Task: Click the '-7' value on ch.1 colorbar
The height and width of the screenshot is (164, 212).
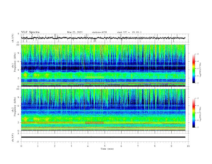Action: (198, 83)
